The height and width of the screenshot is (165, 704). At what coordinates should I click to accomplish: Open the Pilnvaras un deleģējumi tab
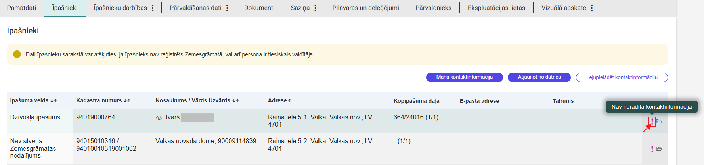365,8
